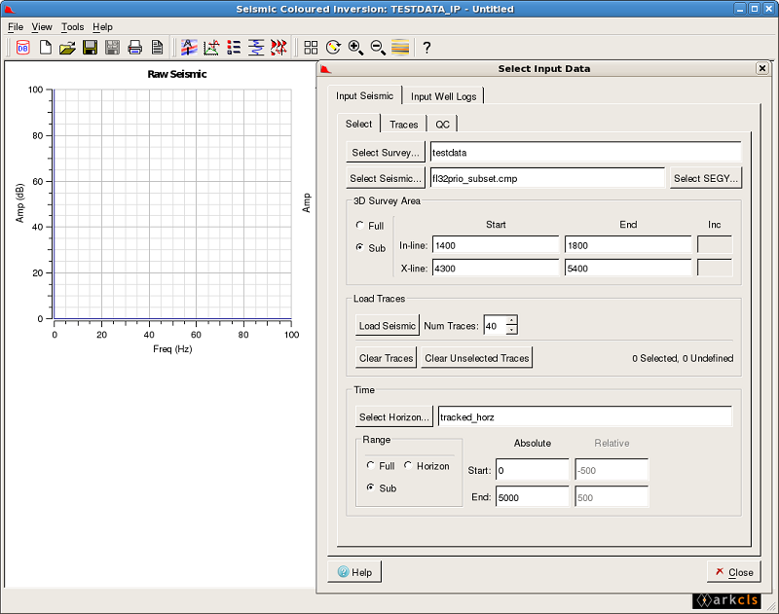Open the Tools menu

pyautogui.click(x=72, y=27)
